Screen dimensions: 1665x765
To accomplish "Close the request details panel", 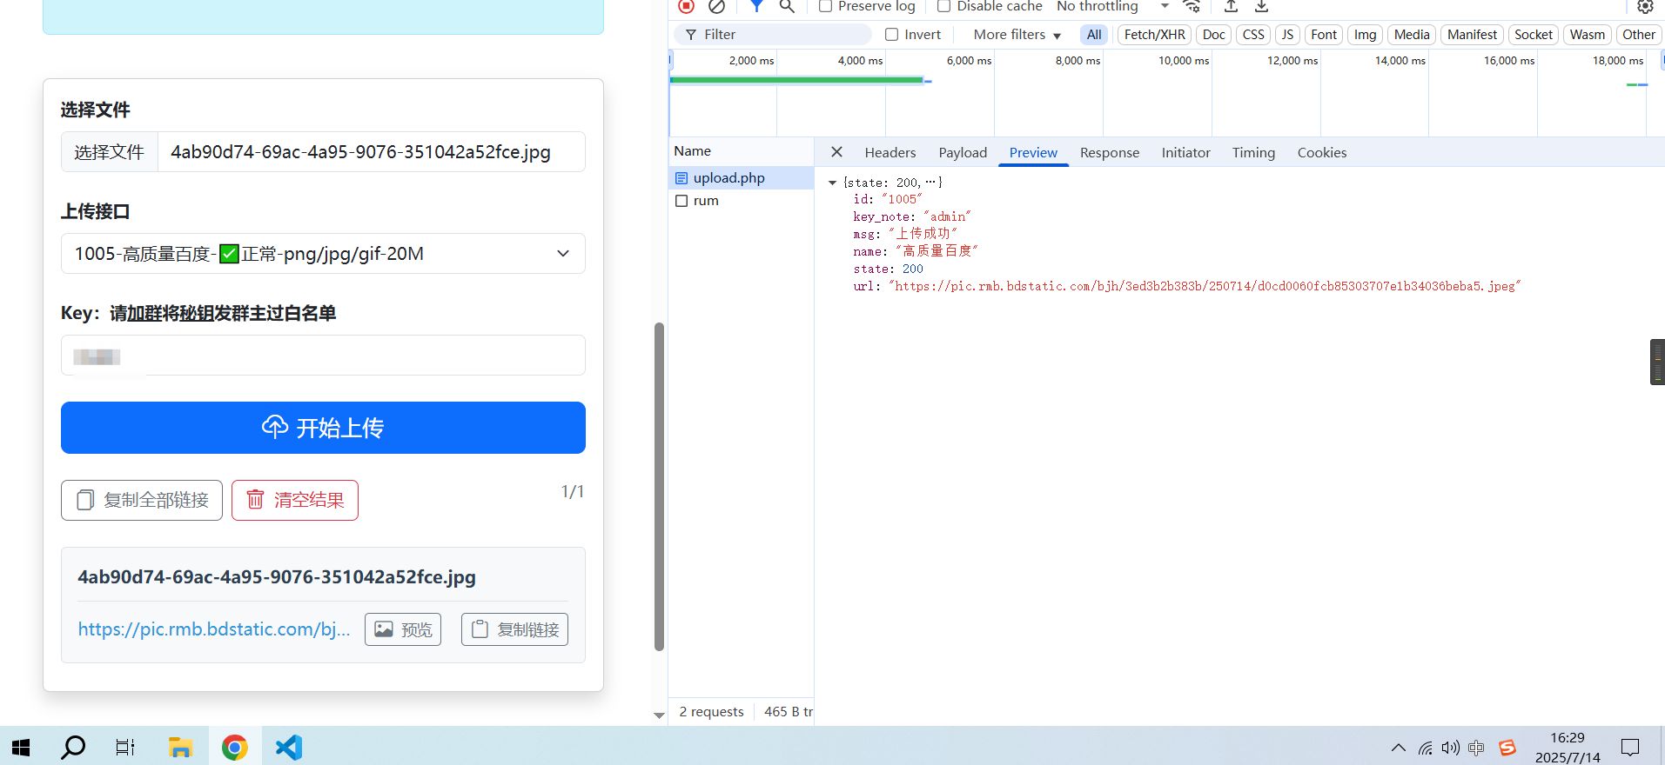I will point(836,152).
